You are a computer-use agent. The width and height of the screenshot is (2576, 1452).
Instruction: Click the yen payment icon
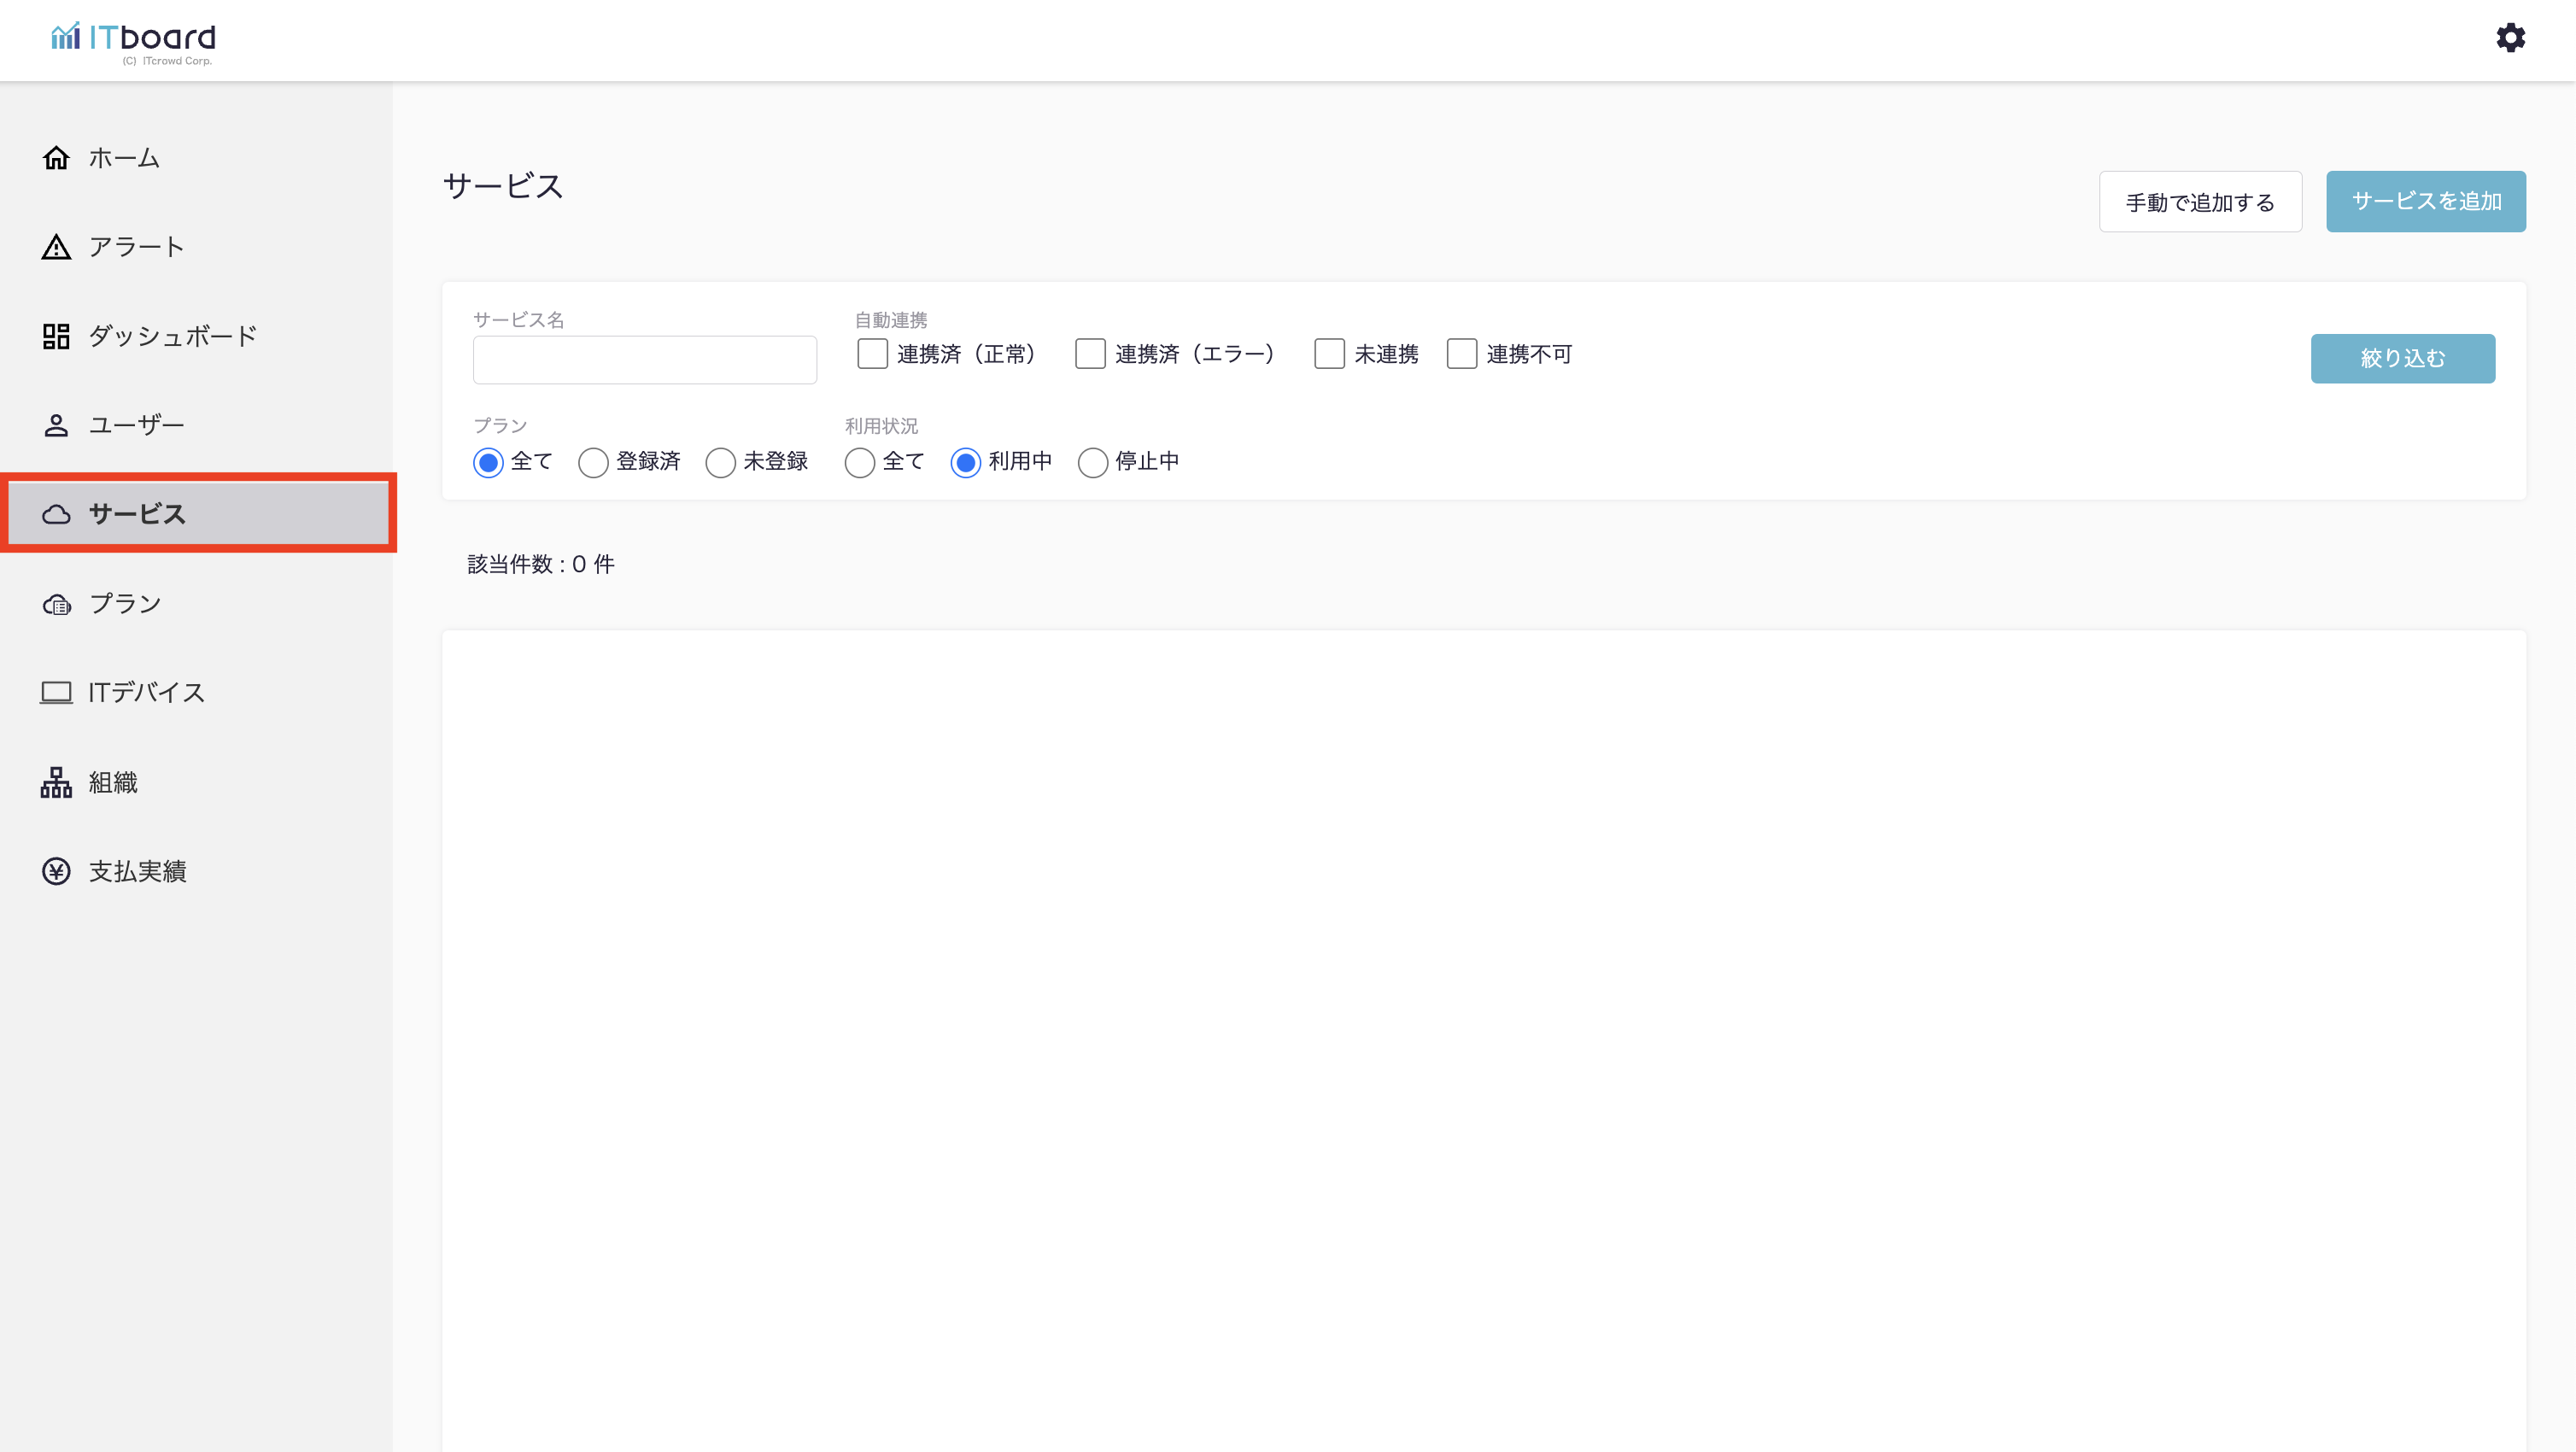coord(56,871)
